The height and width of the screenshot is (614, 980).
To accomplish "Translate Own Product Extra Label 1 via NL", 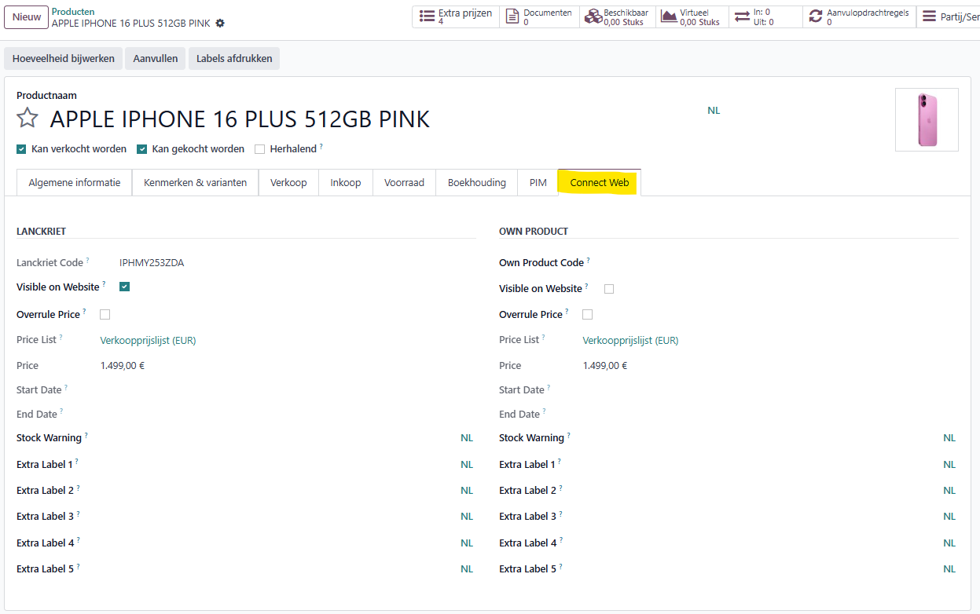I will pyautogui.click(x=949, y=465).
